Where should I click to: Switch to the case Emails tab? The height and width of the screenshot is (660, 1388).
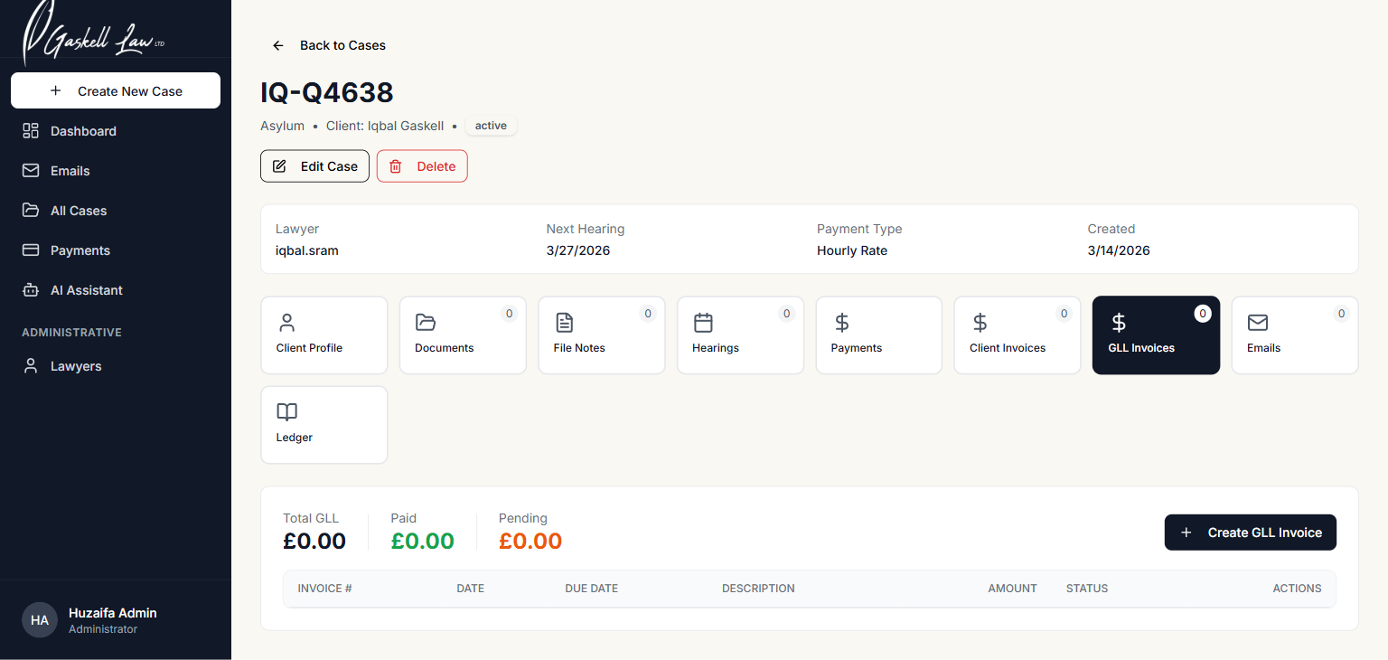coord(1294,335)
